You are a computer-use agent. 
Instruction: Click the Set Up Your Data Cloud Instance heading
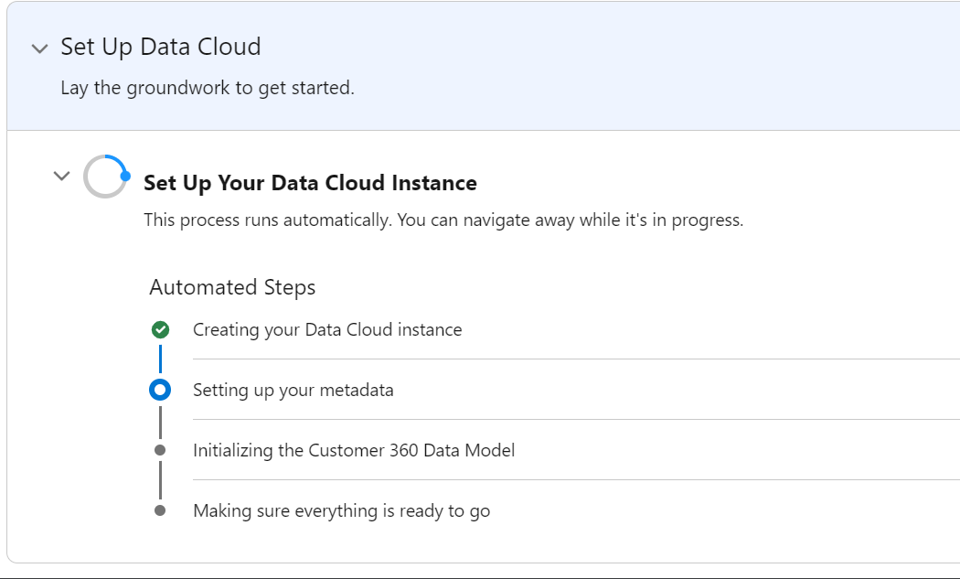tap(310, 183)
